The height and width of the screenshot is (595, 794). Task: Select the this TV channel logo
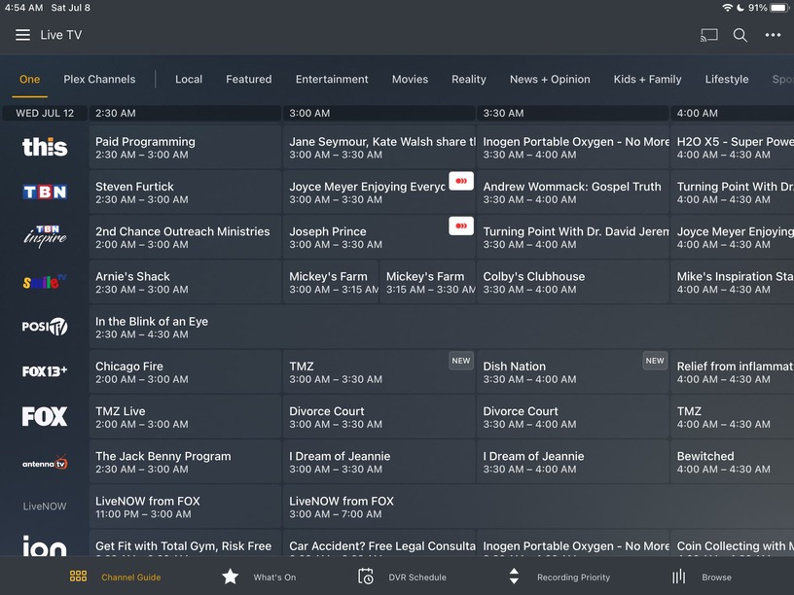(45, 147)
